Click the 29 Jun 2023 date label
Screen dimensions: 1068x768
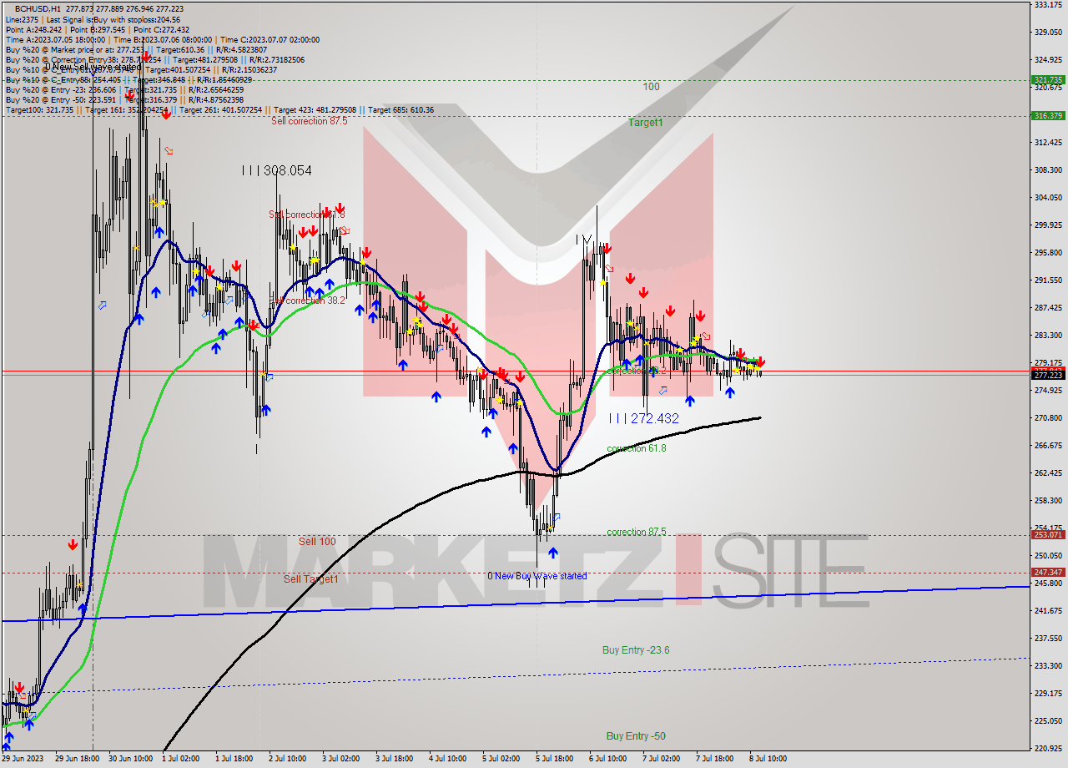coord(23,759)
